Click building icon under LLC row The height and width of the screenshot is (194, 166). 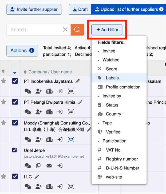point(49,186)
